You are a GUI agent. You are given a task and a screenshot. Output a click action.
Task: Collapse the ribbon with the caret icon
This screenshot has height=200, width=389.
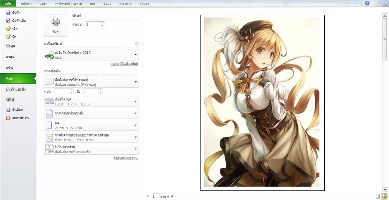coord(361,3)
